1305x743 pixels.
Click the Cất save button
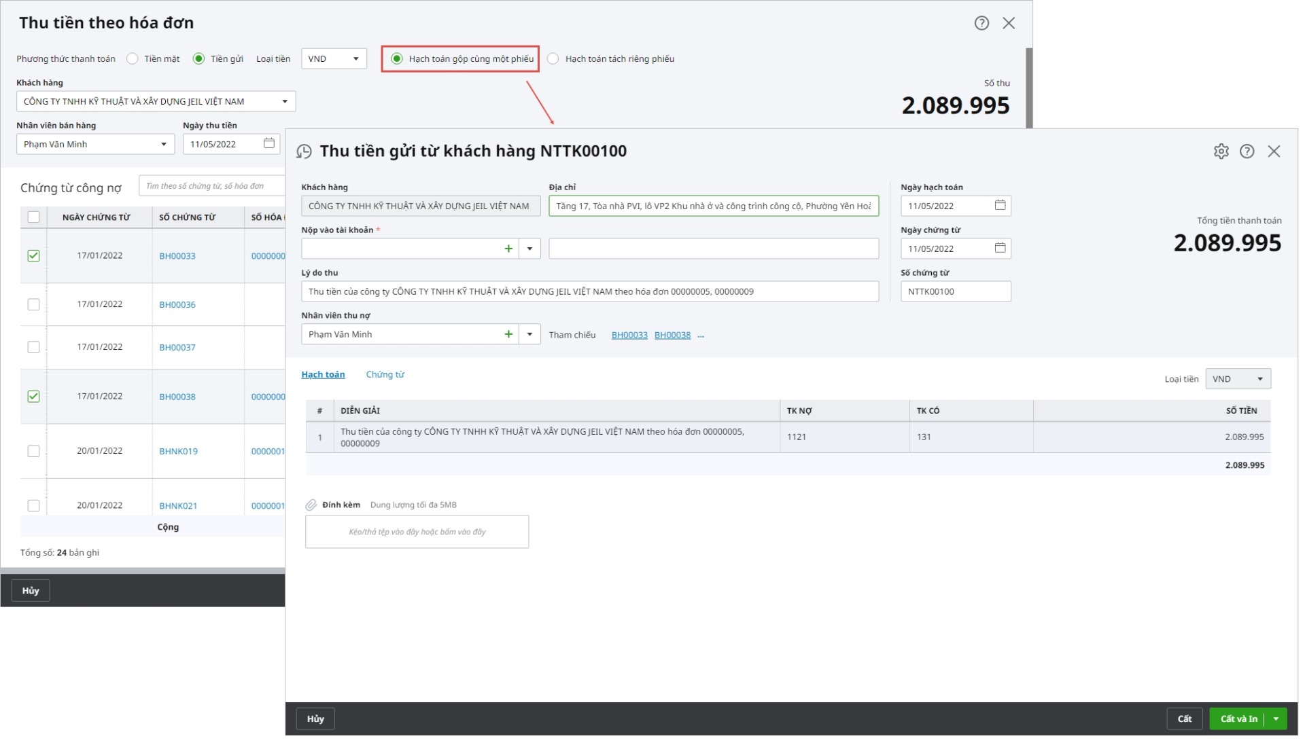[x=1184, y=719]
